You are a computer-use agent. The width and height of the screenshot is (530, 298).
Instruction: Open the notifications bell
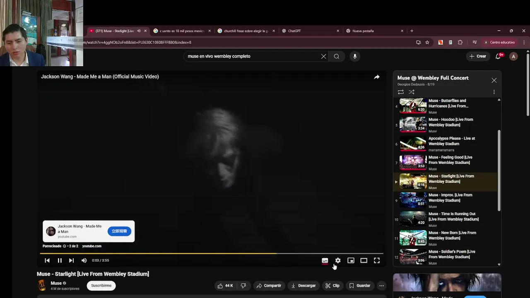pos(498,56)
